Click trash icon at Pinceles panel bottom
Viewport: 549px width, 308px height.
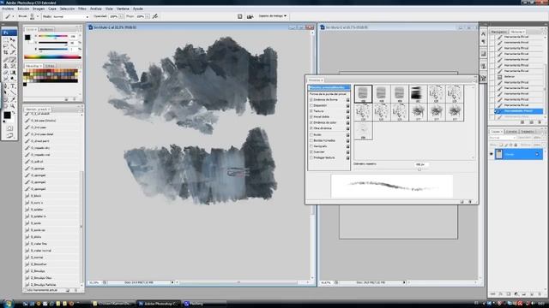[470, 202]
